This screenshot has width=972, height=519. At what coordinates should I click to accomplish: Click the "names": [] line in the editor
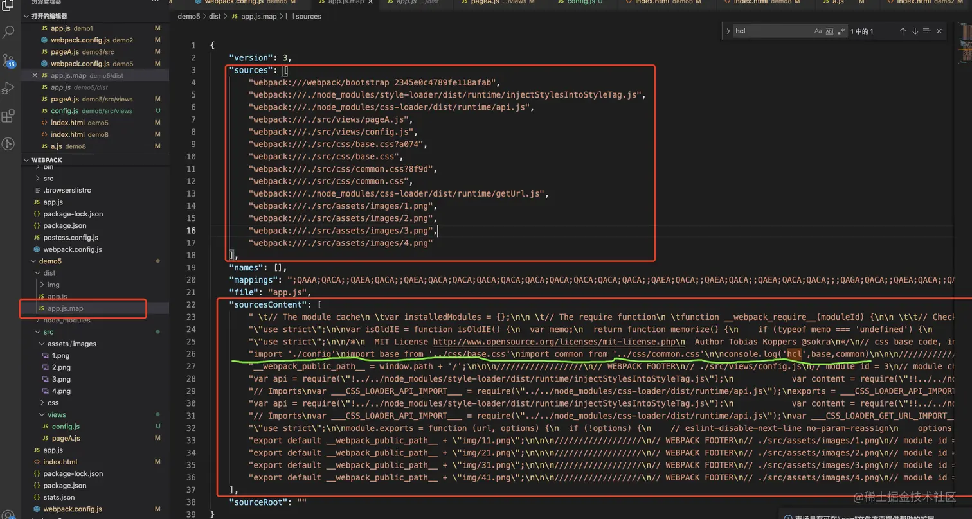coord(258,268)
